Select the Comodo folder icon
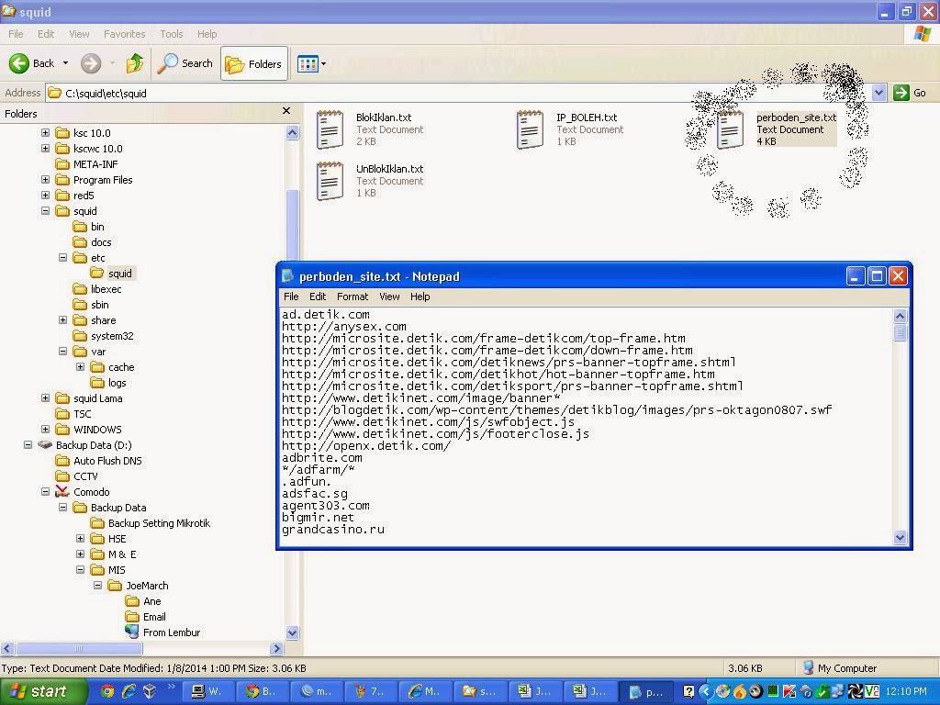 point(62,492)
